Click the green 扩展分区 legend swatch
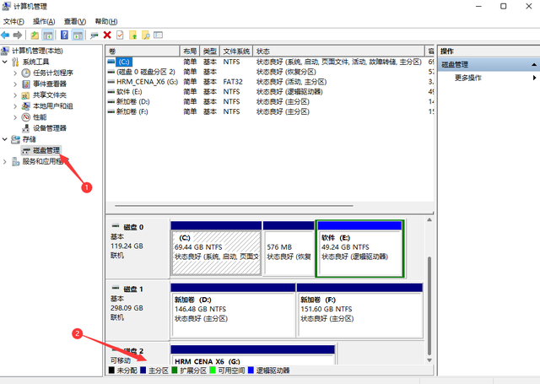The height and width of the screenshot is (384, 540). (x=175, y=370)
